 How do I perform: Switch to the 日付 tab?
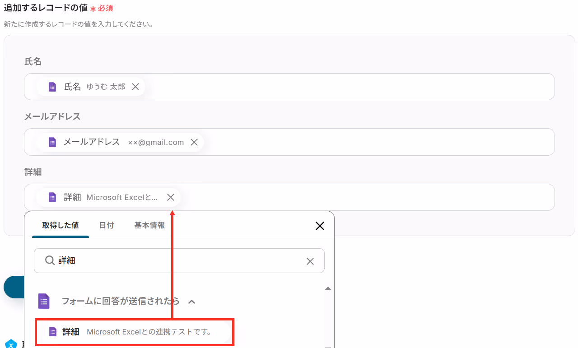click(107, 225)
